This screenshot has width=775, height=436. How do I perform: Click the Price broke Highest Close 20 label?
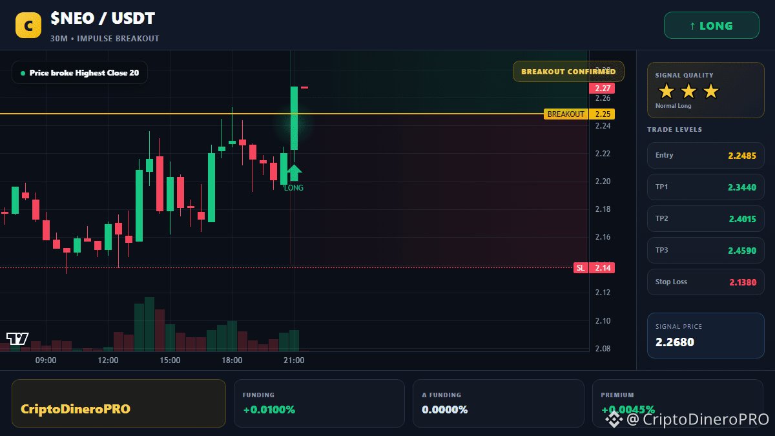coord(79,73)
